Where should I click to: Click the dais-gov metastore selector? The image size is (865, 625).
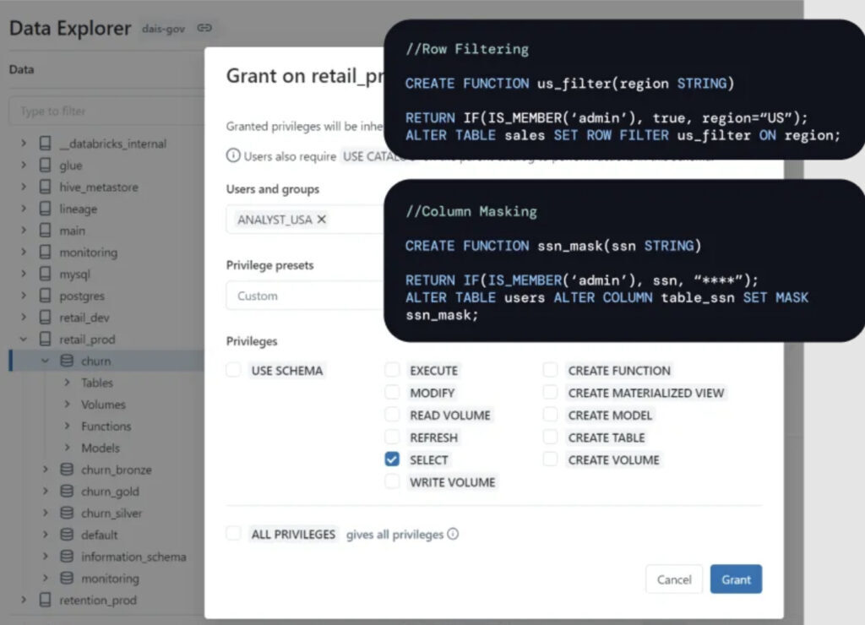coord(166,28)
